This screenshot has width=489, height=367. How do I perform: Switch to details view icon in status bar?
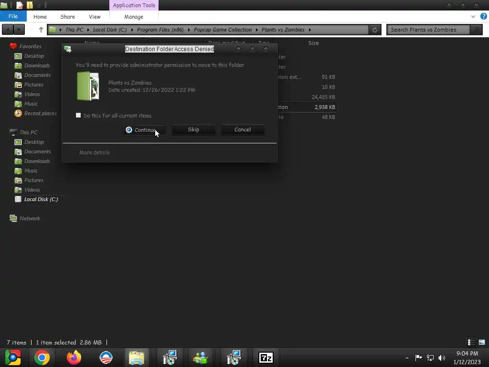pos(471,342)
